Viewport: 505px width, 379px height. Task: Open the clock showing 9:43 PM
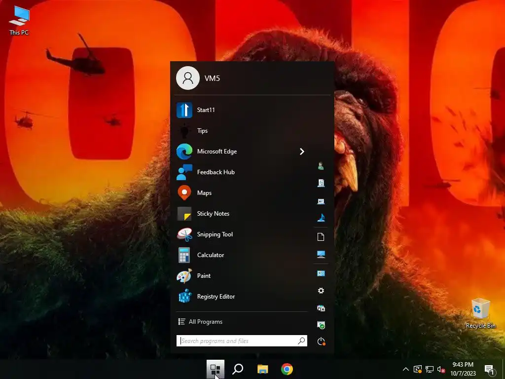click(x=463, y=369)
